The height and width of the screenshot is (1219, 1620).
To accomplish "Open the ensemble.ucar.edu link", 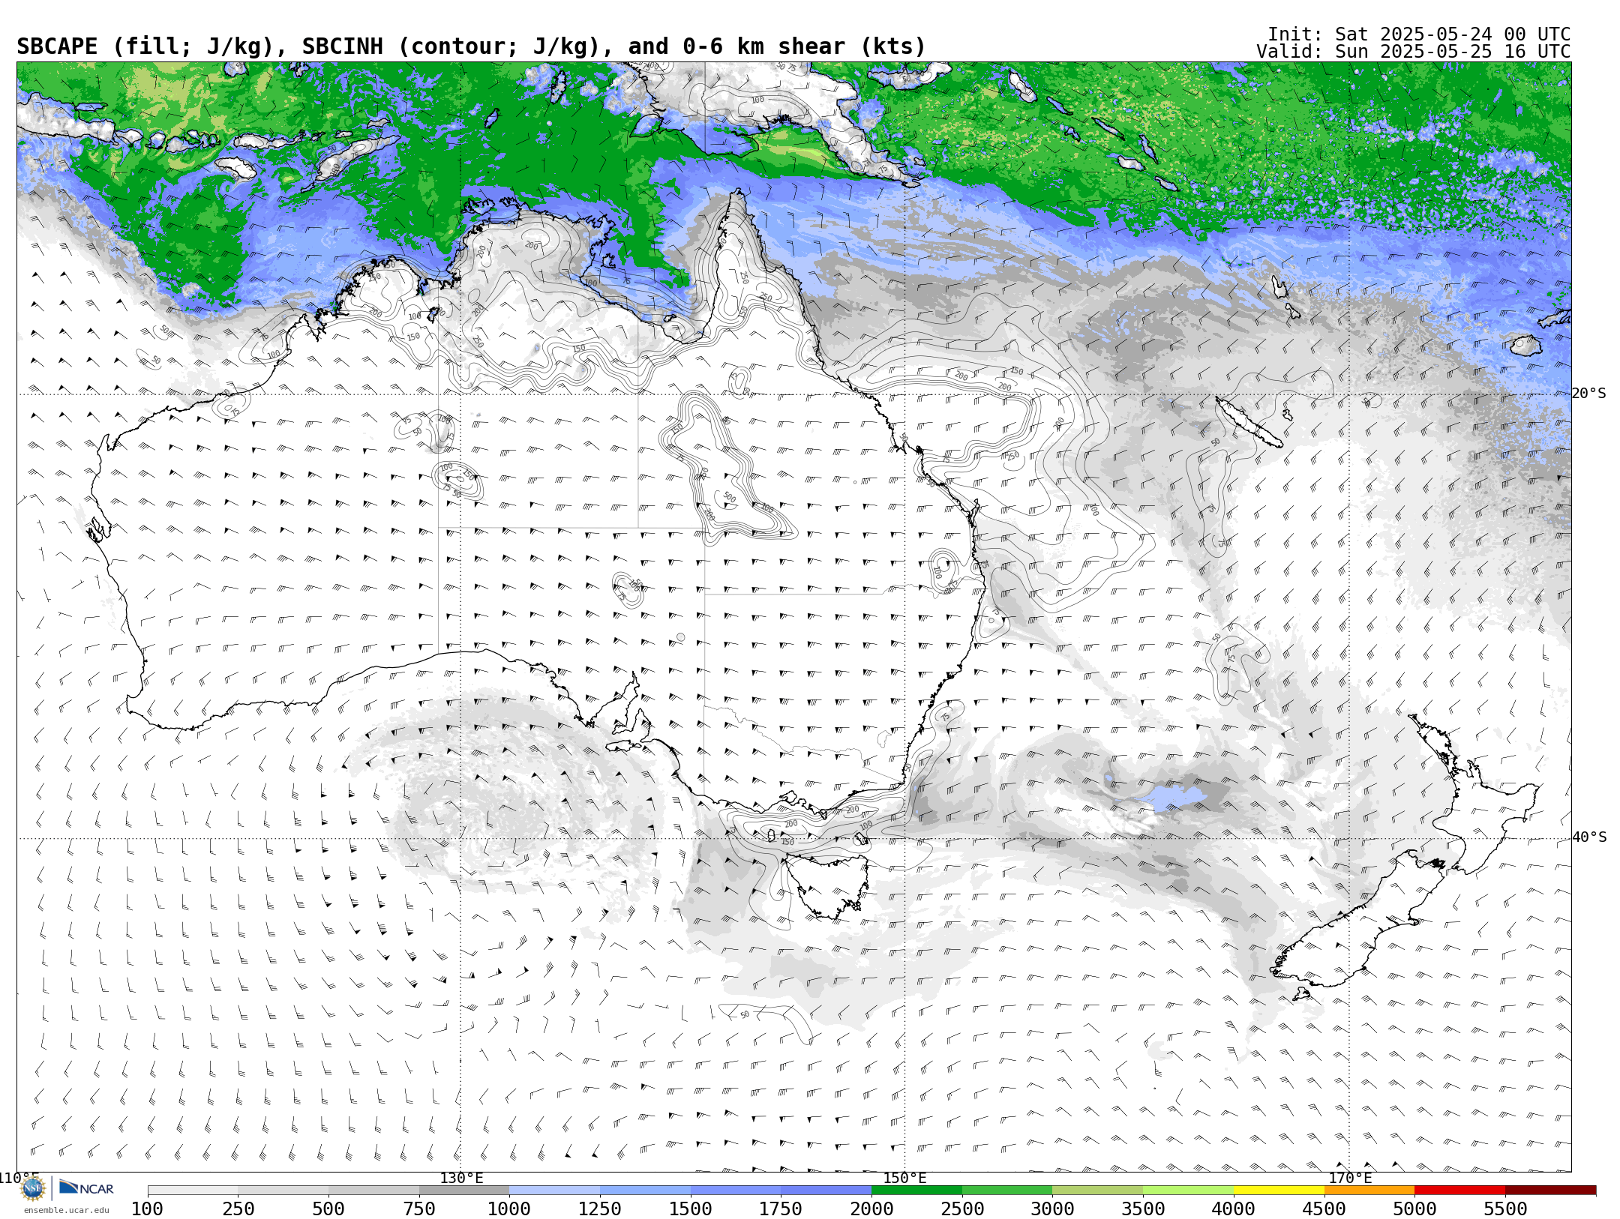I will (66, 1210).
